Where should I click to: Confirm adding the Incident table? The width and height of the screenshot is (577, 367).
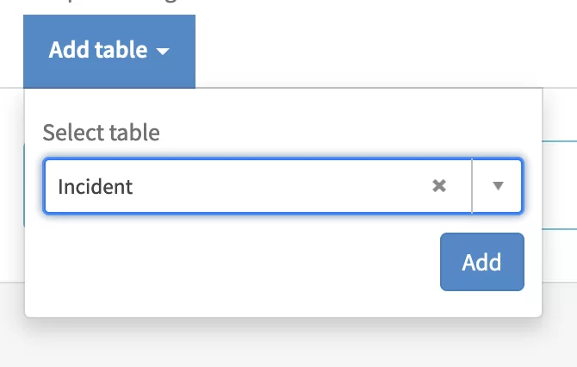(481, 262)
